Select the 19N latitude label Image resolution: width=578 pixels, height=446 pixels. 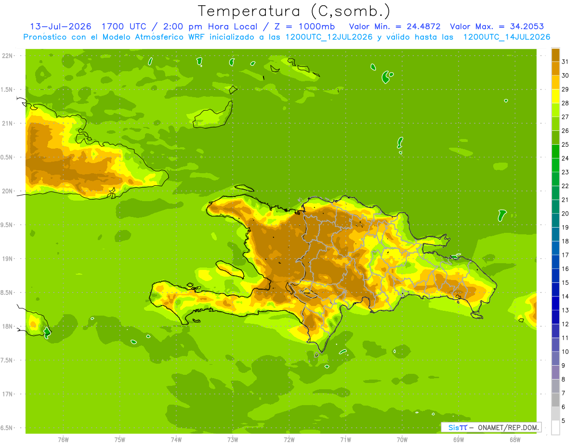pos(7,259)
